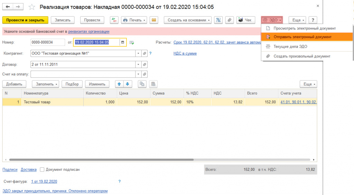Open Подписи link

click(10, 169)
